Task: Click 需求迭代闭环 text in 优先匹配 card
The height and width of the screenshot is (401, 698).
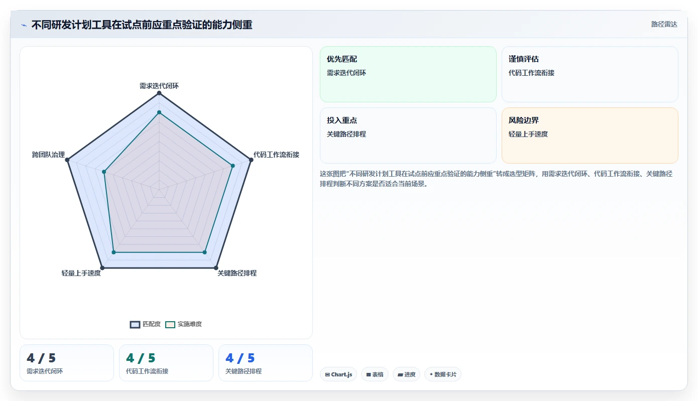Action: (346, 73)
